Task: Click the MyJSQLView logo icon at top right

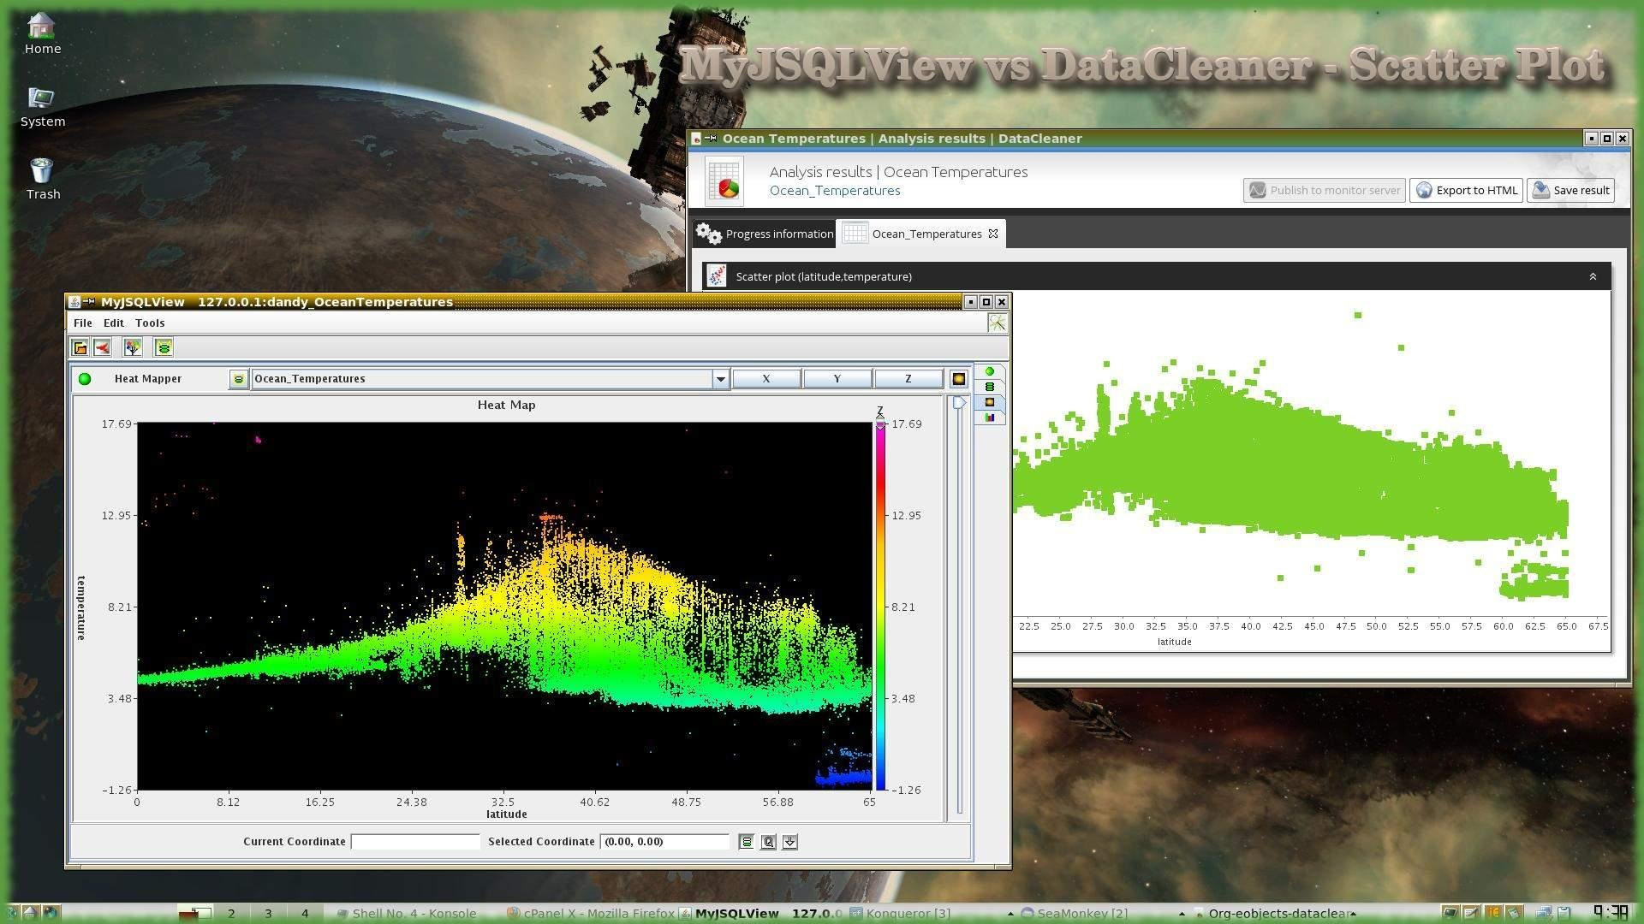Action: click(x=997, y=323)
